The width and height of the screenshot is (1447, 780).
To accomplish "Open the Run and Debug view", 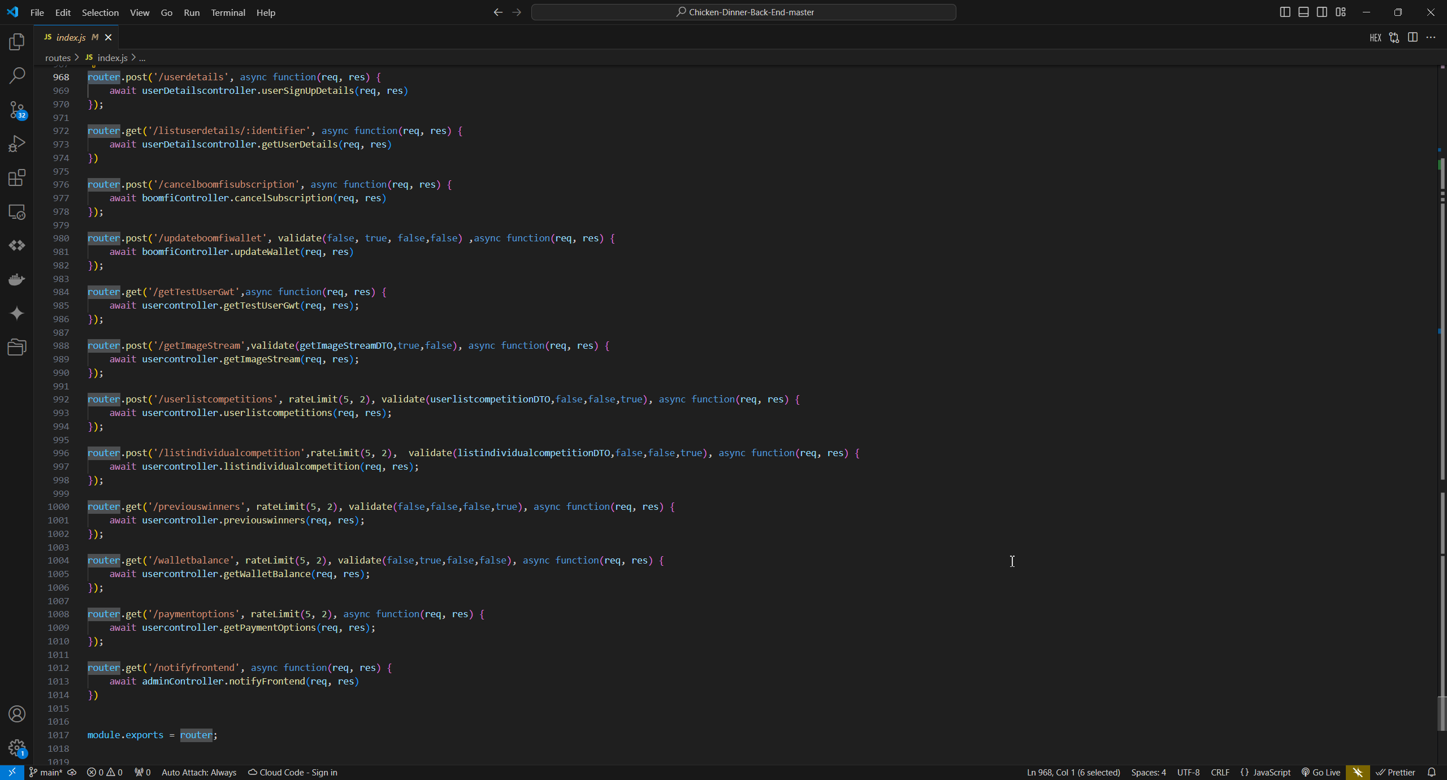I will click(17, 144).
